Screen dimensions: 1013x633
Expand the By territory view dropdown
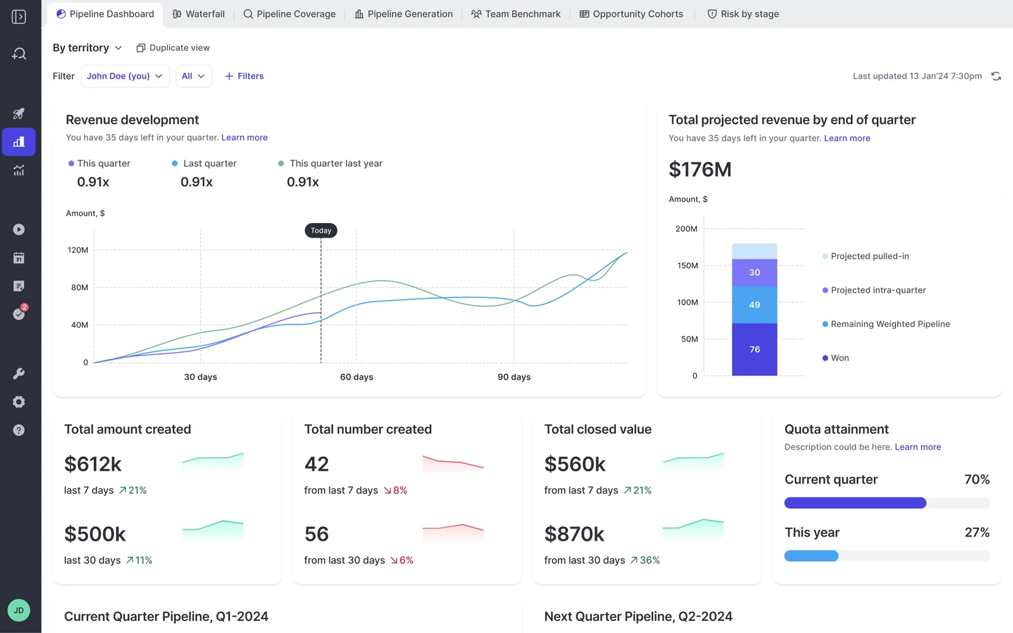(87, 48)
